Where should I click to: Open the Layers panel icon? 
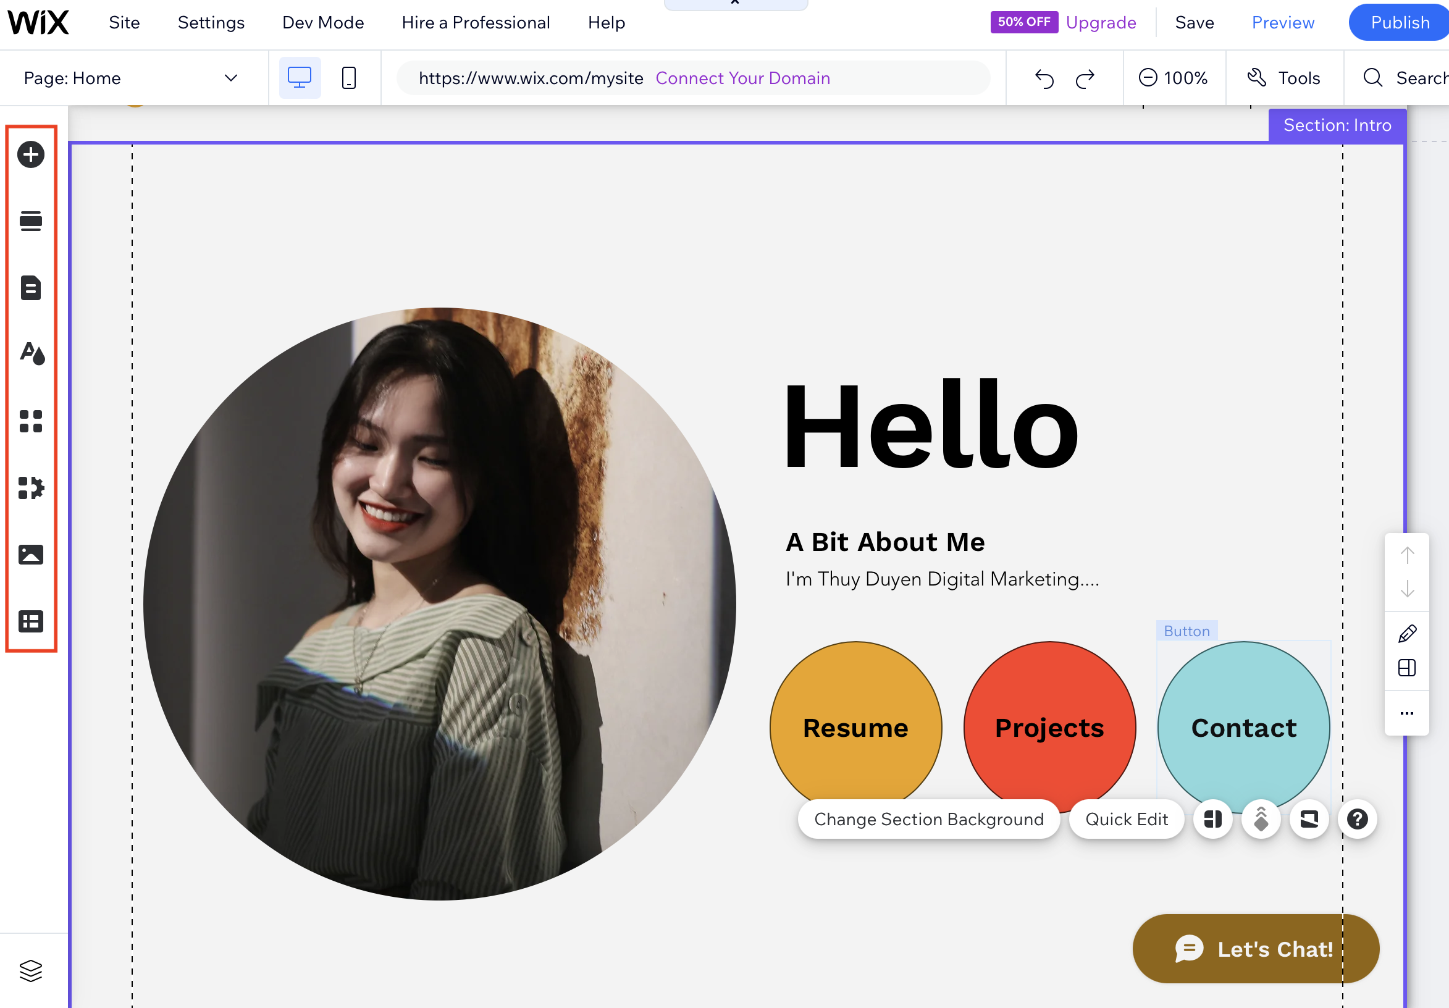point(31,971)
